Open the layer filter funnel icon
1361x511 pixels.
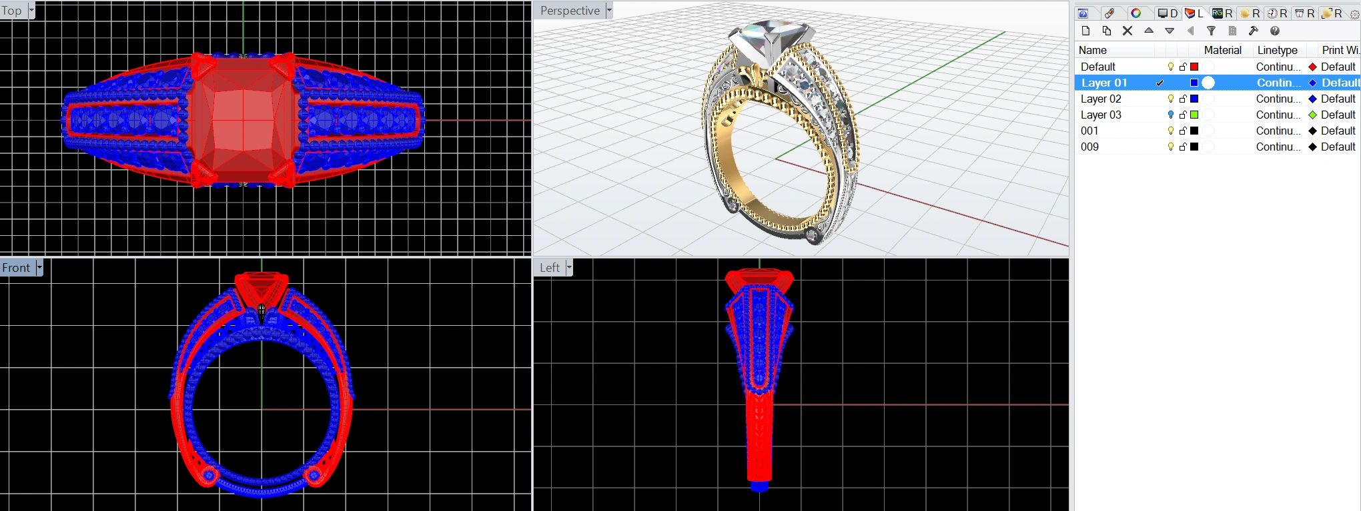click(1211, 31)
